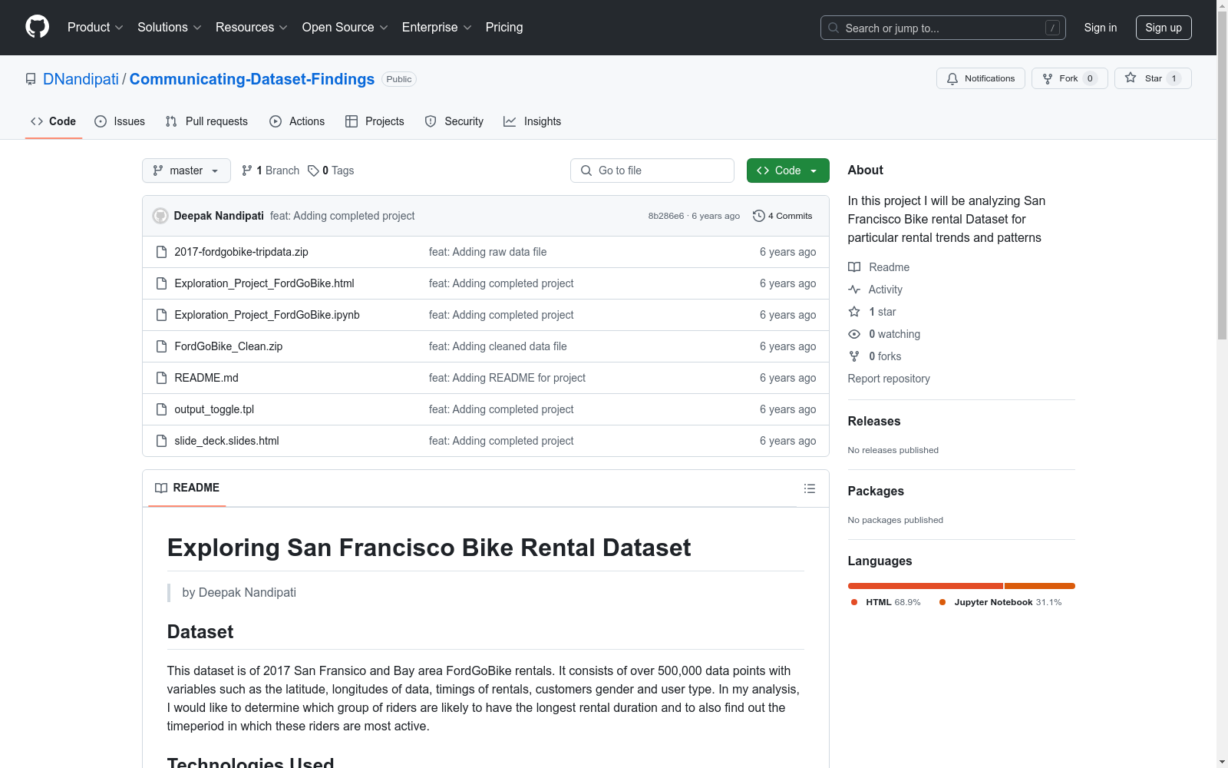Open Exploration_Project_FordGoBike.html file
The height and width of the screenshot is (768, 1228).
pos(264,283)
